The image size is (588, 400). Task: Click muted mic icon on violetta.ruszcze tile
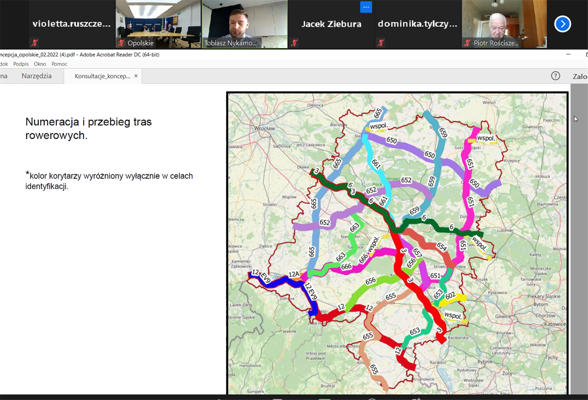point(35,43)
